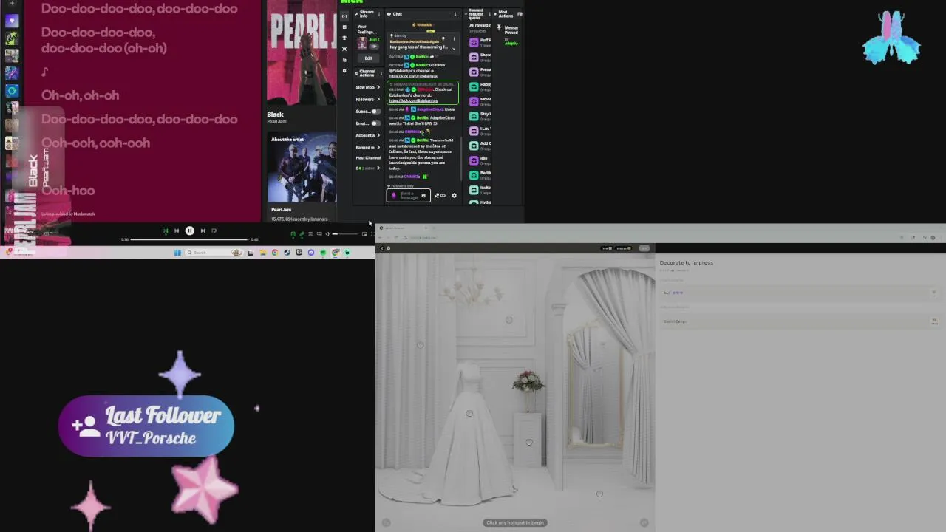Click the Last Follower VVT_Porsche banner
946x532 pixels.
point(146,426)
